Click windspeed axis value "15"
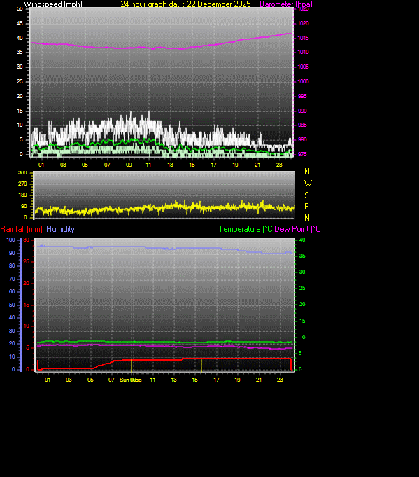Viewport: 419px width, 477px height. [x=20, y=111]
